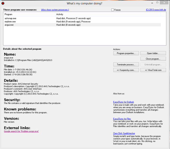Click the Activity column header
Screen dimensions: 170x149
tap(108, 14)
